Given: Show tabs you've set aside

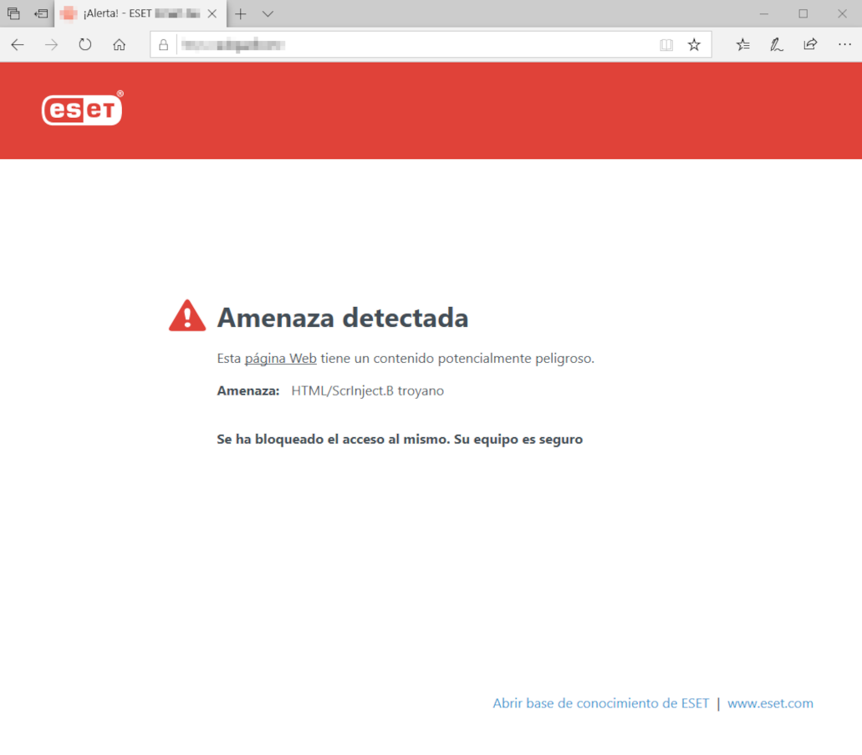Looking at the screenshot, I should pos(39,13).
